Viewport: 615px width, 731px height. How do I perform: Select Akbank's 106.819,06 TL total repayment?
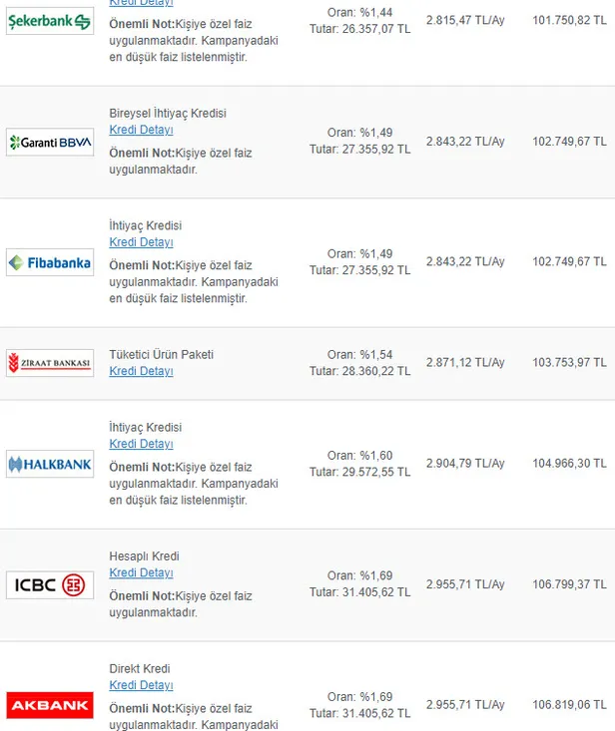pos(569,705)
